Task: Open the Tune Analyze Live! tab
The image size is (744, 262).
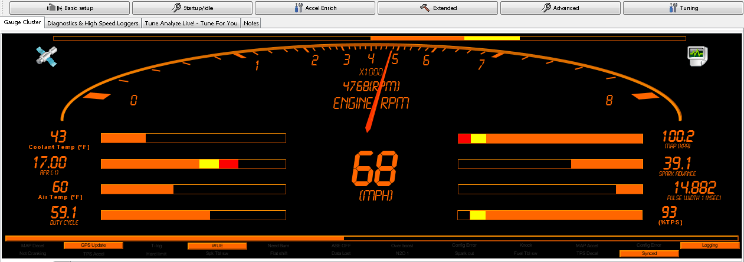Action: tap(191, 23)
